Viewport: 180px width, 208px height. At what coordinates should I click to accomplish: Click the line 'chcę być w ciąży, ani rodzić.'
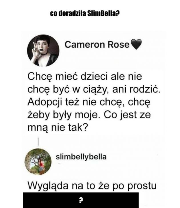(x=94, y=90)
